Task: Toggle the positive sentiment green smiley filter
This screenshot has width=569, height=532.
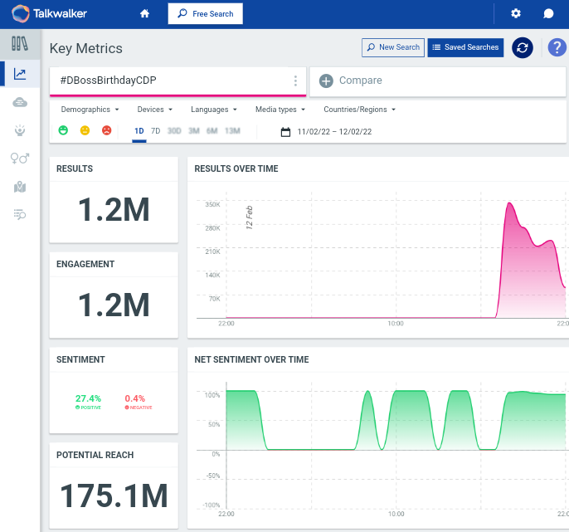Action: pos(63,130)
